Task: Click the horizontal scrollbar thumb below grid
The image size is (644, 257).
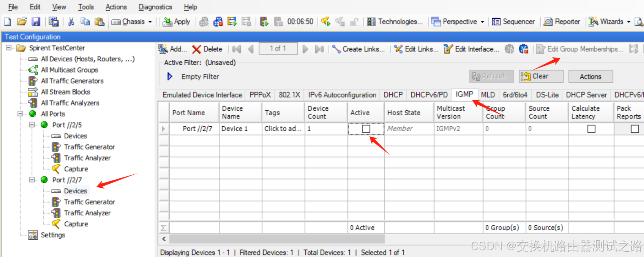Action: click(277, 239)
